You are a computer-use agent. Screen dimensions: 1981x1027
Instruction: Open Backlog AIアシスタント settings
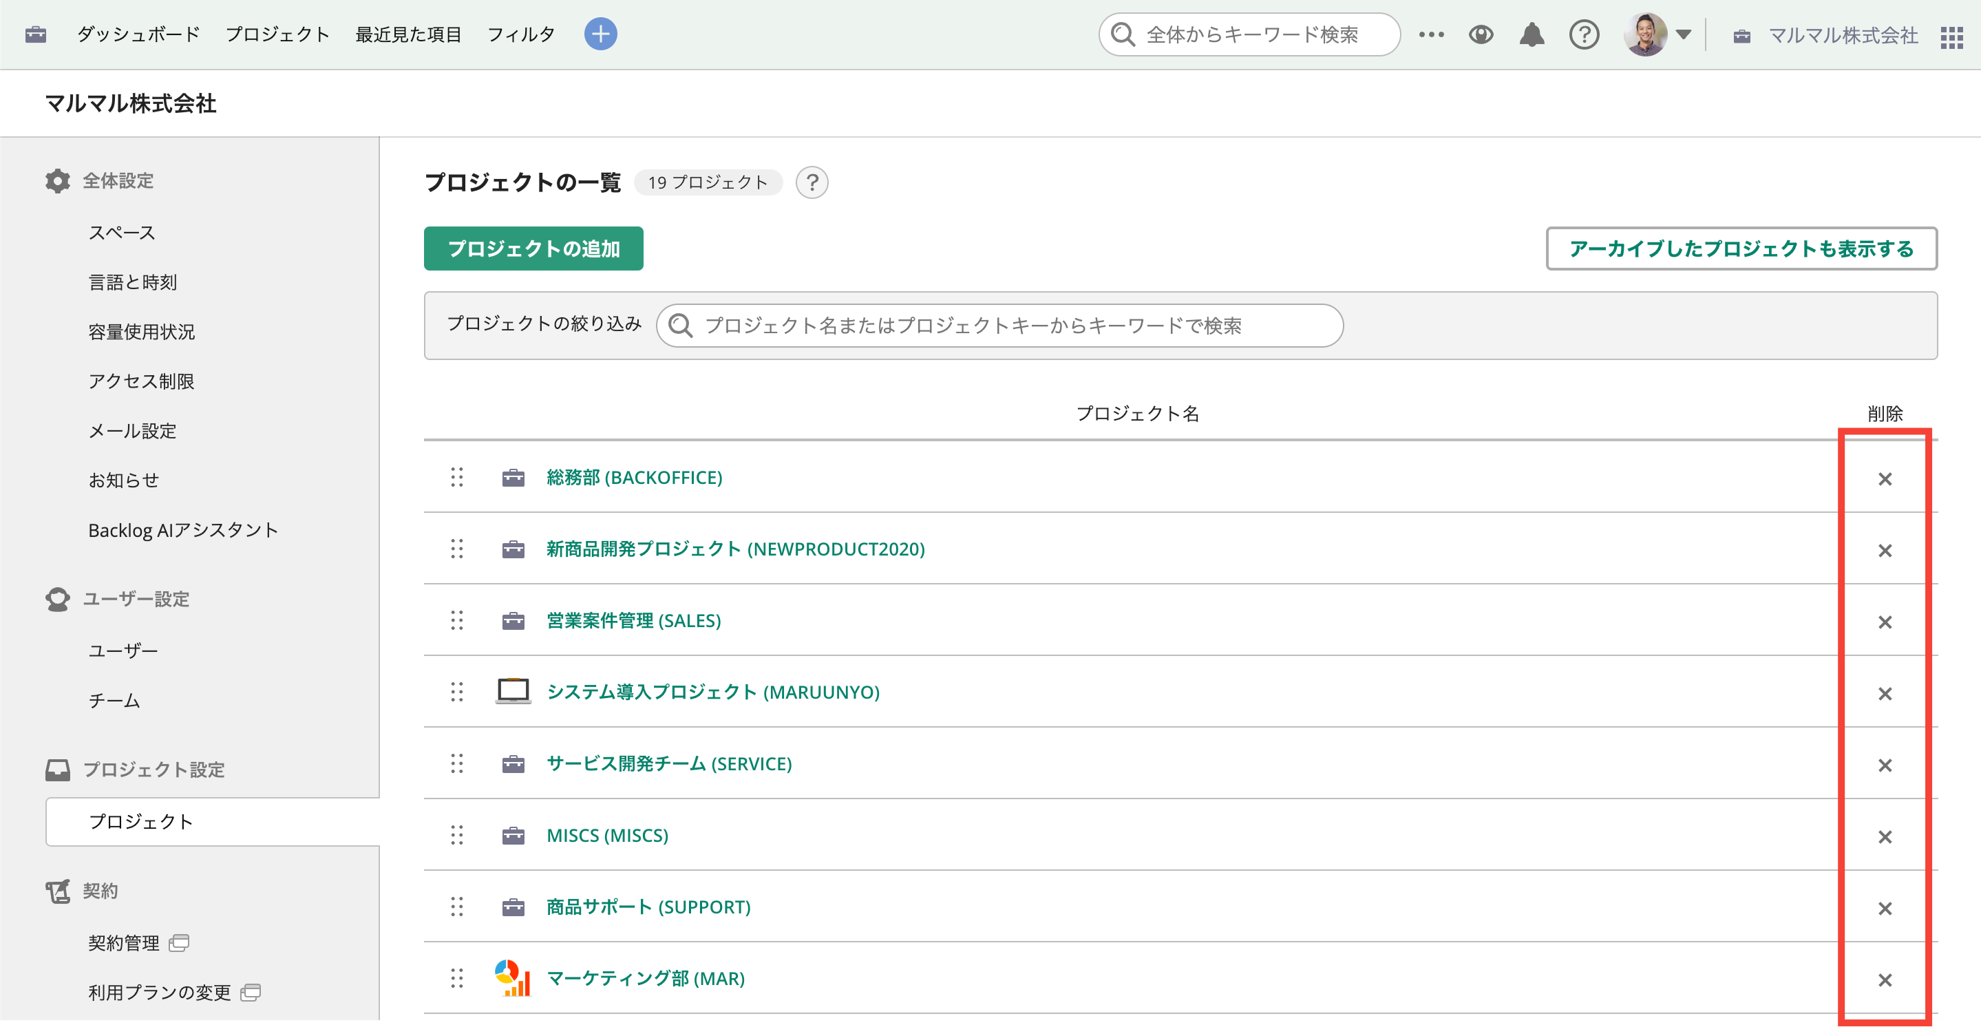click(x=183, y=530)
